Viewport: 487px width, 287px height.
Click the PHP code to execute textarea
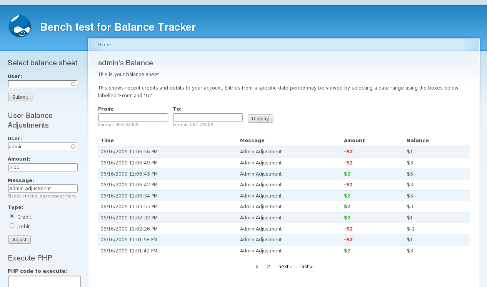(x=44, y=282)
